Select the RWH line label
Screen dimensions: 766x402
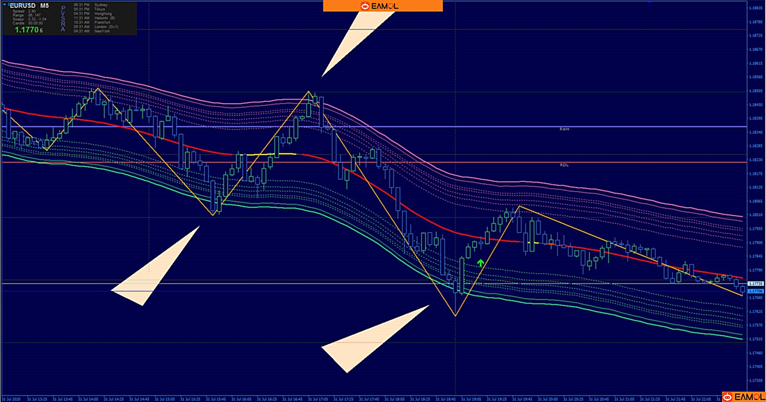click(564, 129)
